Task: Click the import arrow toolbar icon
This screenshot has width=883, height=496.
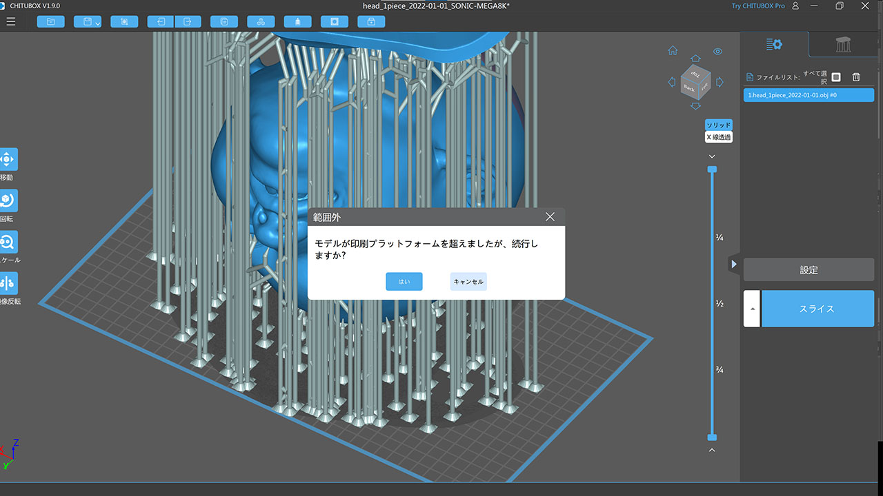Action: [x=161, y=21]
